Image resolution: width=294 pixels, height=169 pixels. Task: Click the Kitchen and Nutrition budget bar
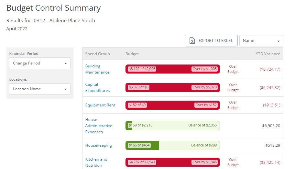point(172,162)
